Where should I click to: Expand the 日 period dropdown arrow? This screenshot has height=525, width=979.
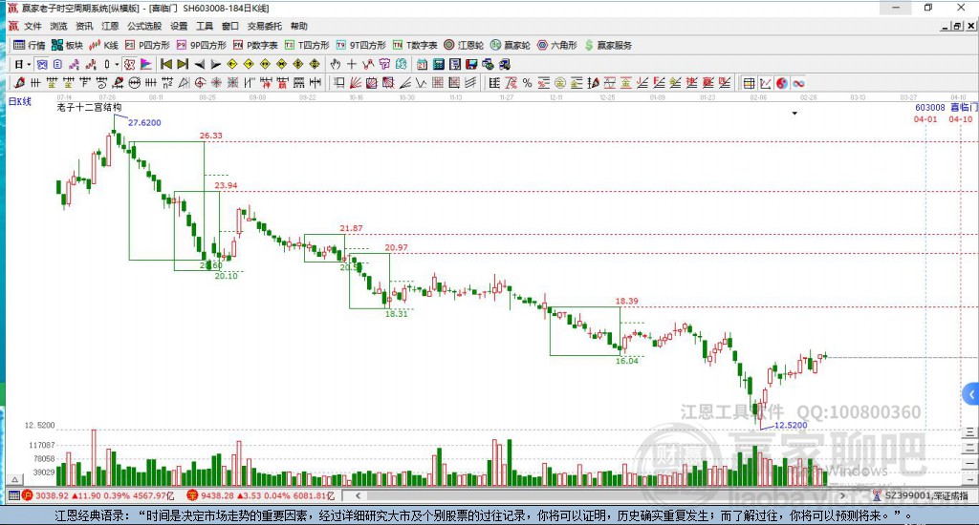tap(29, 64)
